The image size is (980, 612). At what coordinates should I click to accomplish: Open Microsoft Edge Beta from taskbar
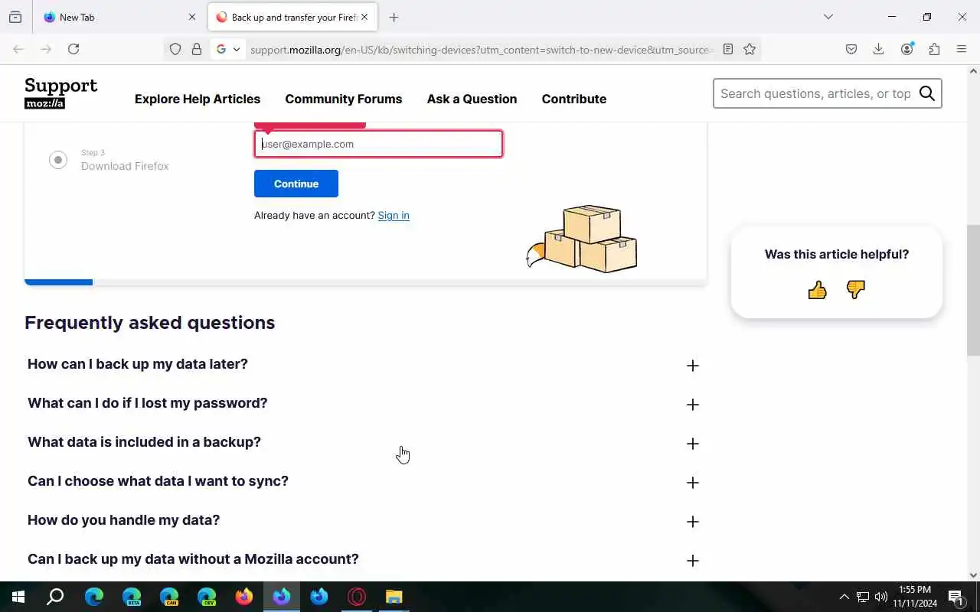pos(132,597)
